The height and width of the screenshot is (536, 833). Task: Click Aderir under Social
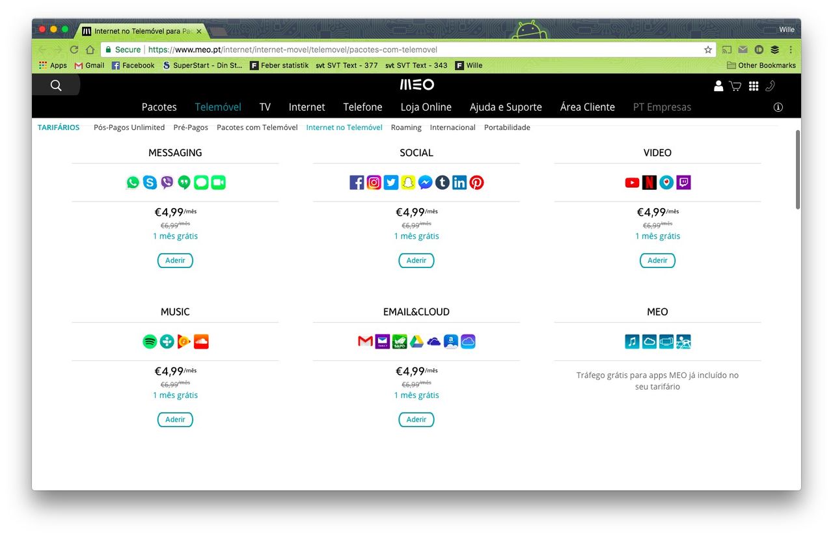(416, 260)
